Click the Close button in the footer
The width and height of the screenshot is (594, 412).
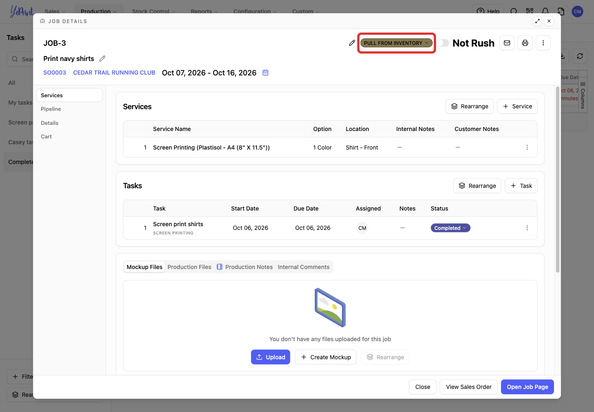pyautogui.click(x=423, y=387)
